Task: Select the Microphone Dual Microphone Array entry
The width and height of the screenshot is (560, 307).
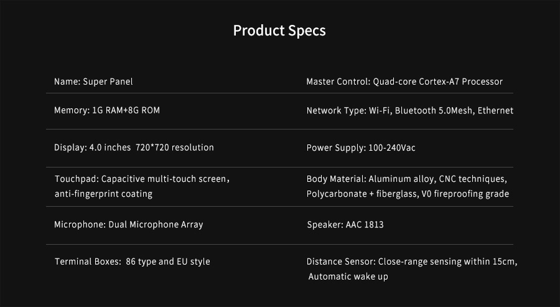Action: tap(129, 224)
